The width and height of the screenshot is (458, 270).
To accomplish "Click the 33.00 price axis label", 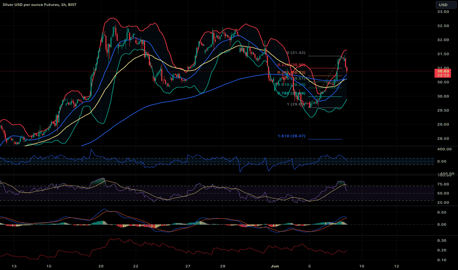I will (x=443, y=12).
